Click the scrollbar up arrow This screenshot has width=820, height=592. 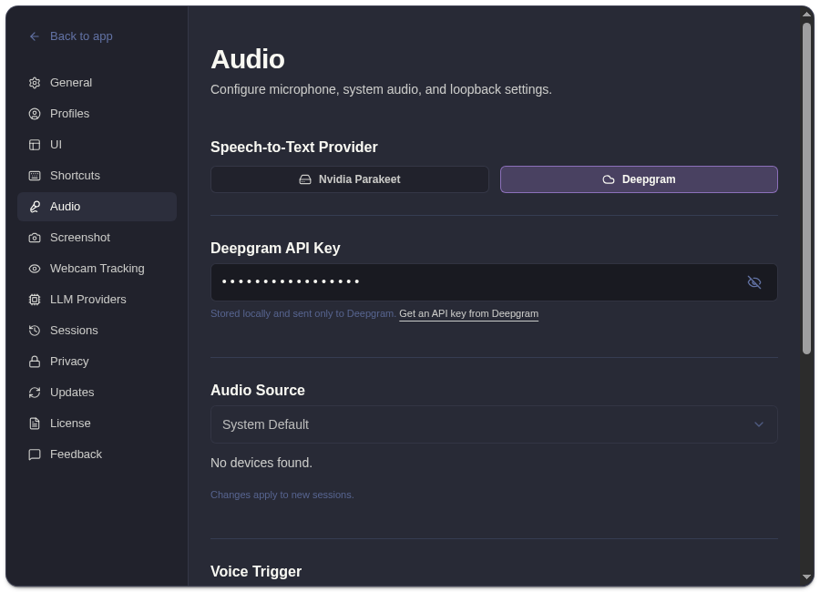(x=807, y=15)
